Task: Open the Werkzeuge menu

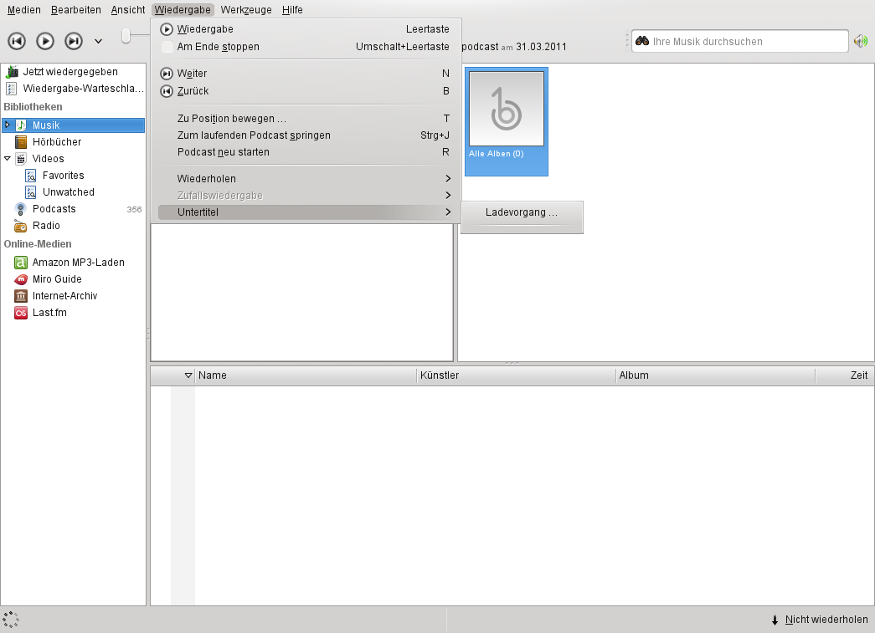Action: pyautogui.click(x=246, y=10)
